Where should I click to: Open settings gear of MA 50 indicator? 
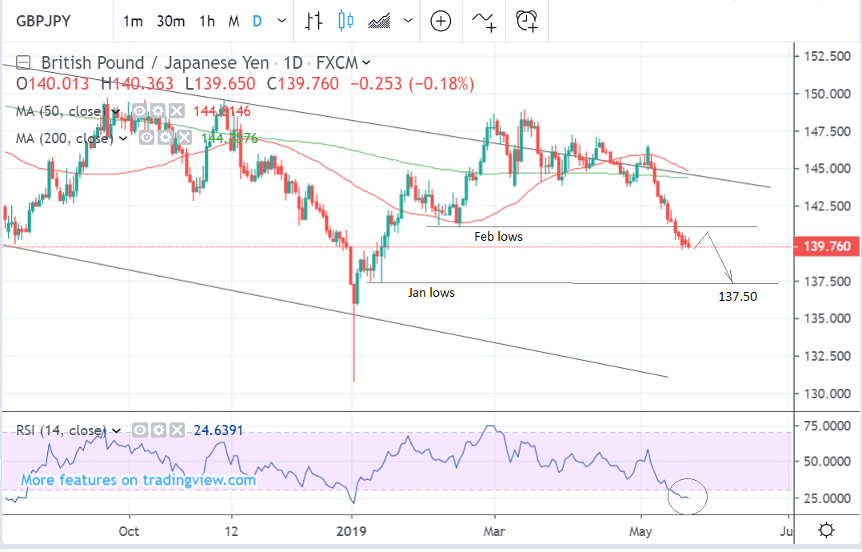tap(158, 111)
